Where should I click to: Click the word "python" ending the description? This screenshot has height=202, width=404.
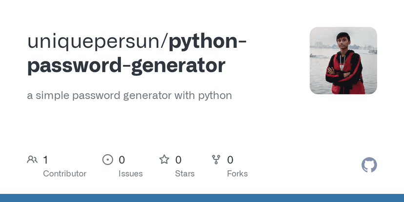215,95
